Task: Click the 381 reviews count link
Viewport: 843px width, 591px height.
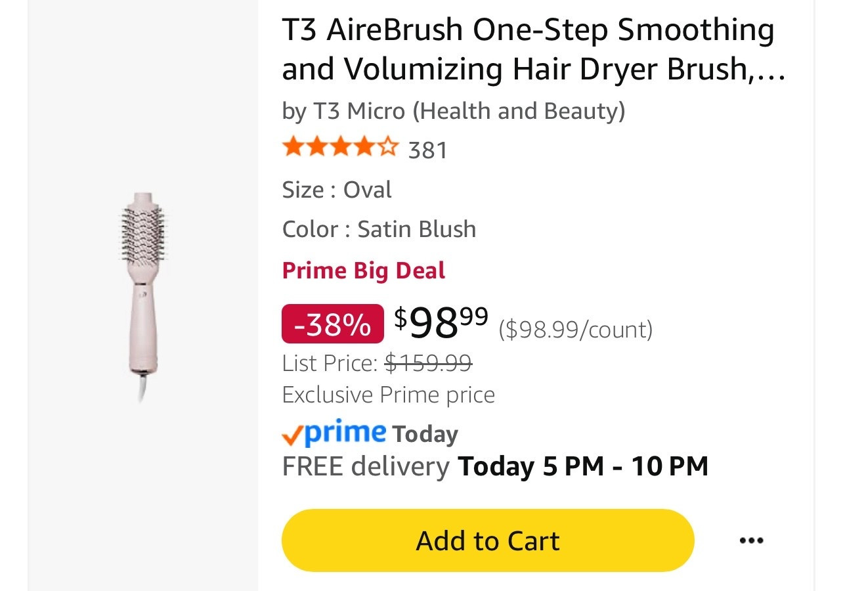Action: pos(427,150)
